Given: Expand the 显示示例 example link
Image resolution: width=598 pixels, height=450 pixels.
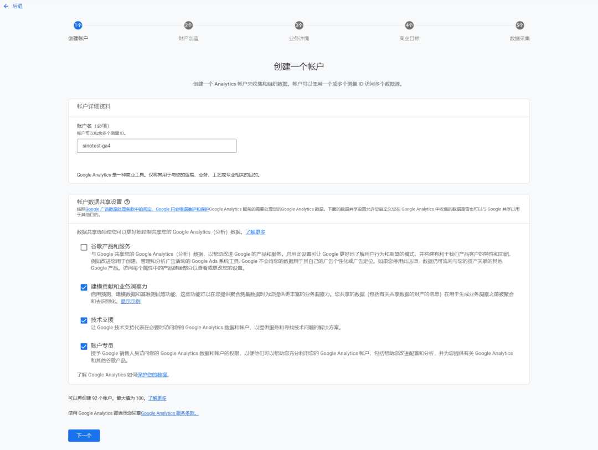Looking at the screenshot, I should tap(131, 302).
